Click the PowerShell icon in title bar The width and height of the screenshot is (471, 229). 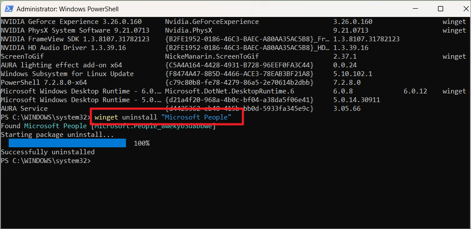tap(8, 9)
